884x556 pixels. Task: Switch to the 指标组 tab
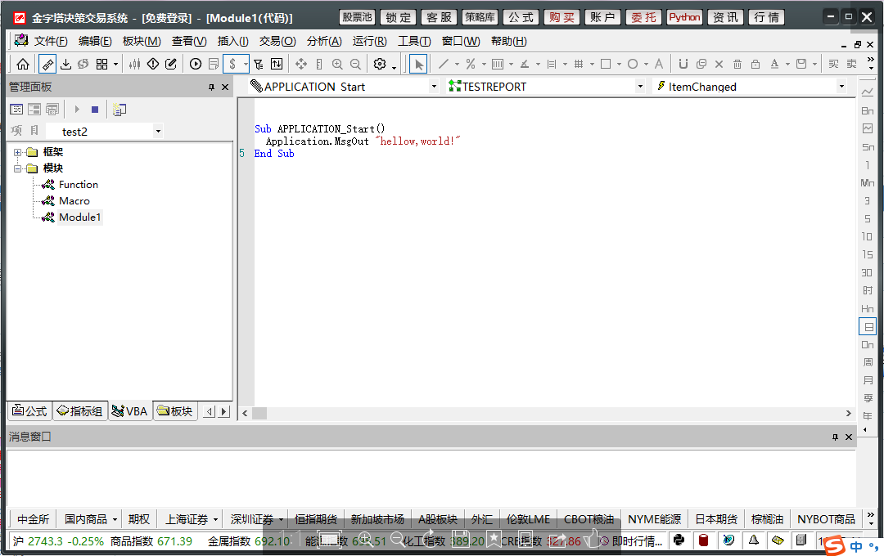80,411
